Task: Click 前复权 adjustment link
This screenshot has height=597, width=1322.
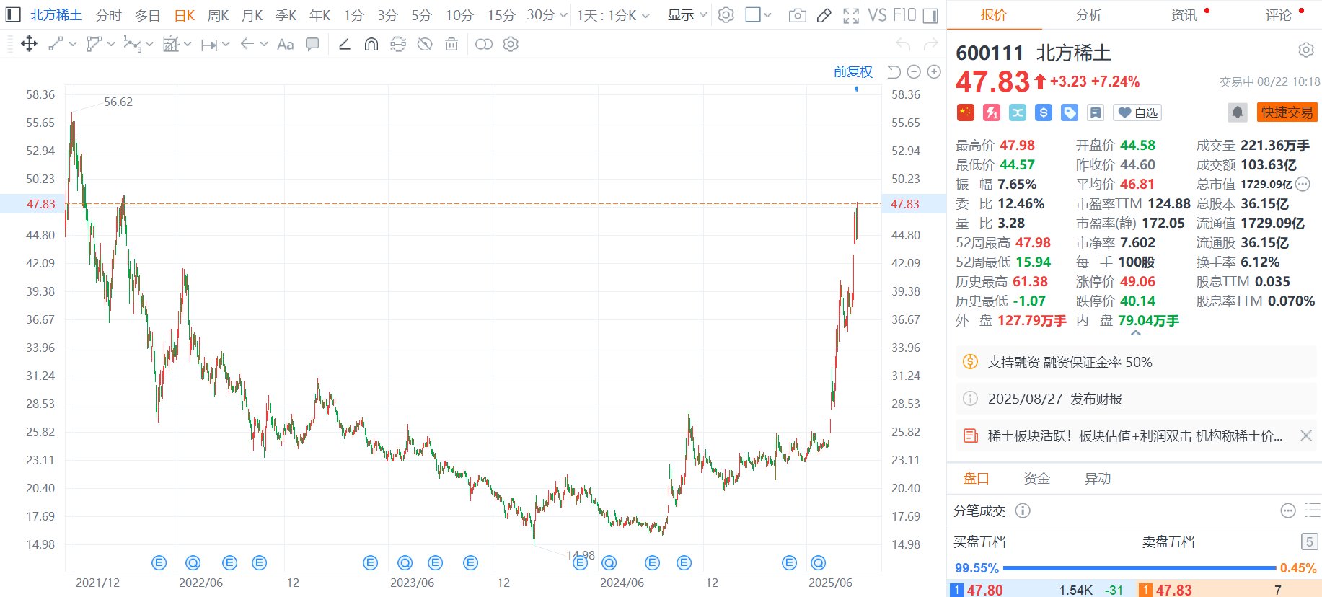Action: [853, 71]
